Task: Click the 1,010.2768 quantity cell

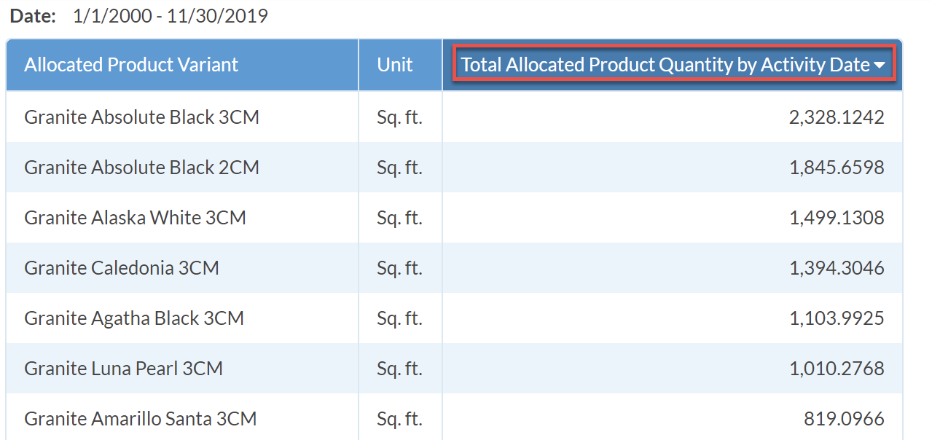Action: click(673, 368)
